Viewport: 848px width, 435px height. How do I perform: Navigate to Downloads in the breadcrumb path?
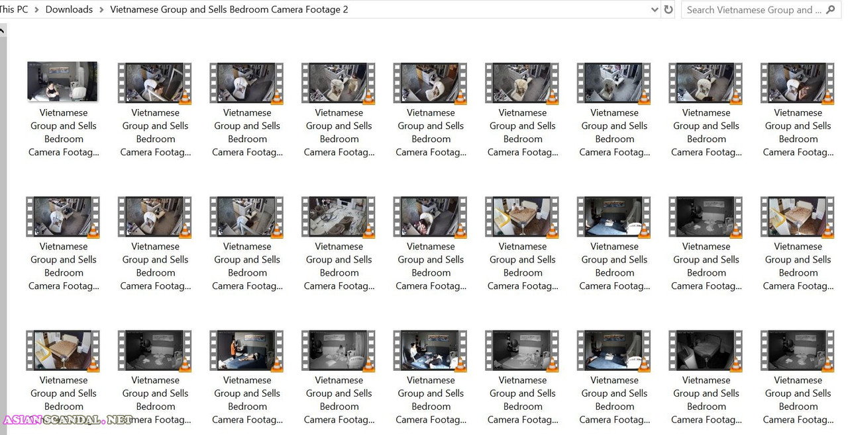69,9
